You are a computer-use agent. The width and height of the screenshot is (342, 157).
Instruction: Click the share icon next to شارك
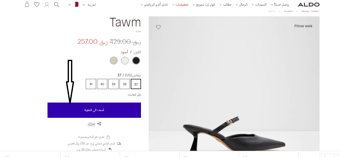pyautogui.click(x=99, y=124)
